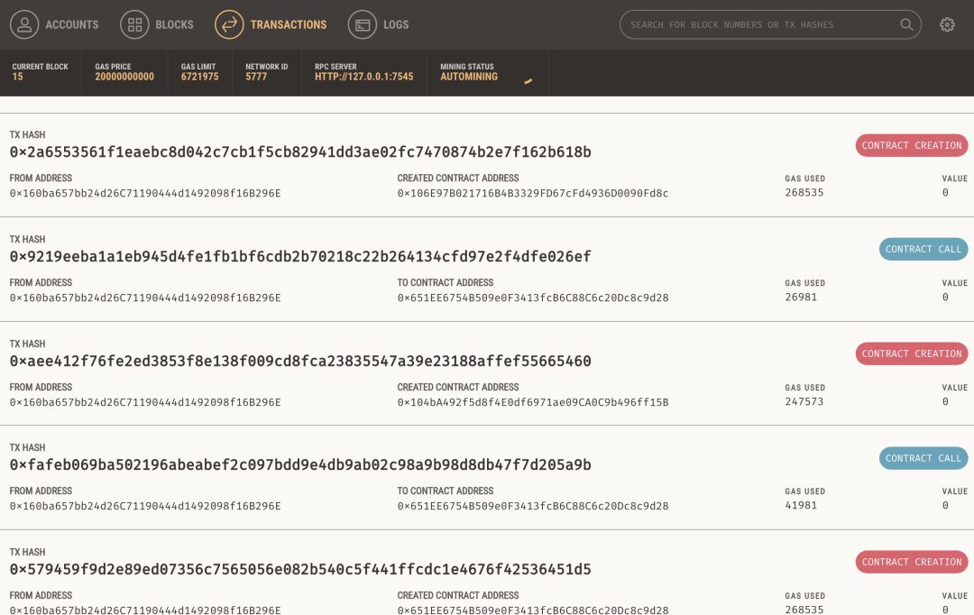974x615 pixels.
Task: Click network ID value 5777
Action: click(256, 77)
